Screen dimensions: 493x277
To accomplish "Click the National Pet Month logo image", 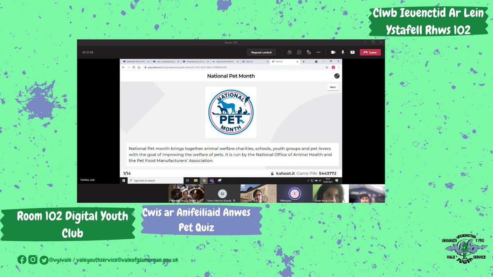I will tap(231, 112).
